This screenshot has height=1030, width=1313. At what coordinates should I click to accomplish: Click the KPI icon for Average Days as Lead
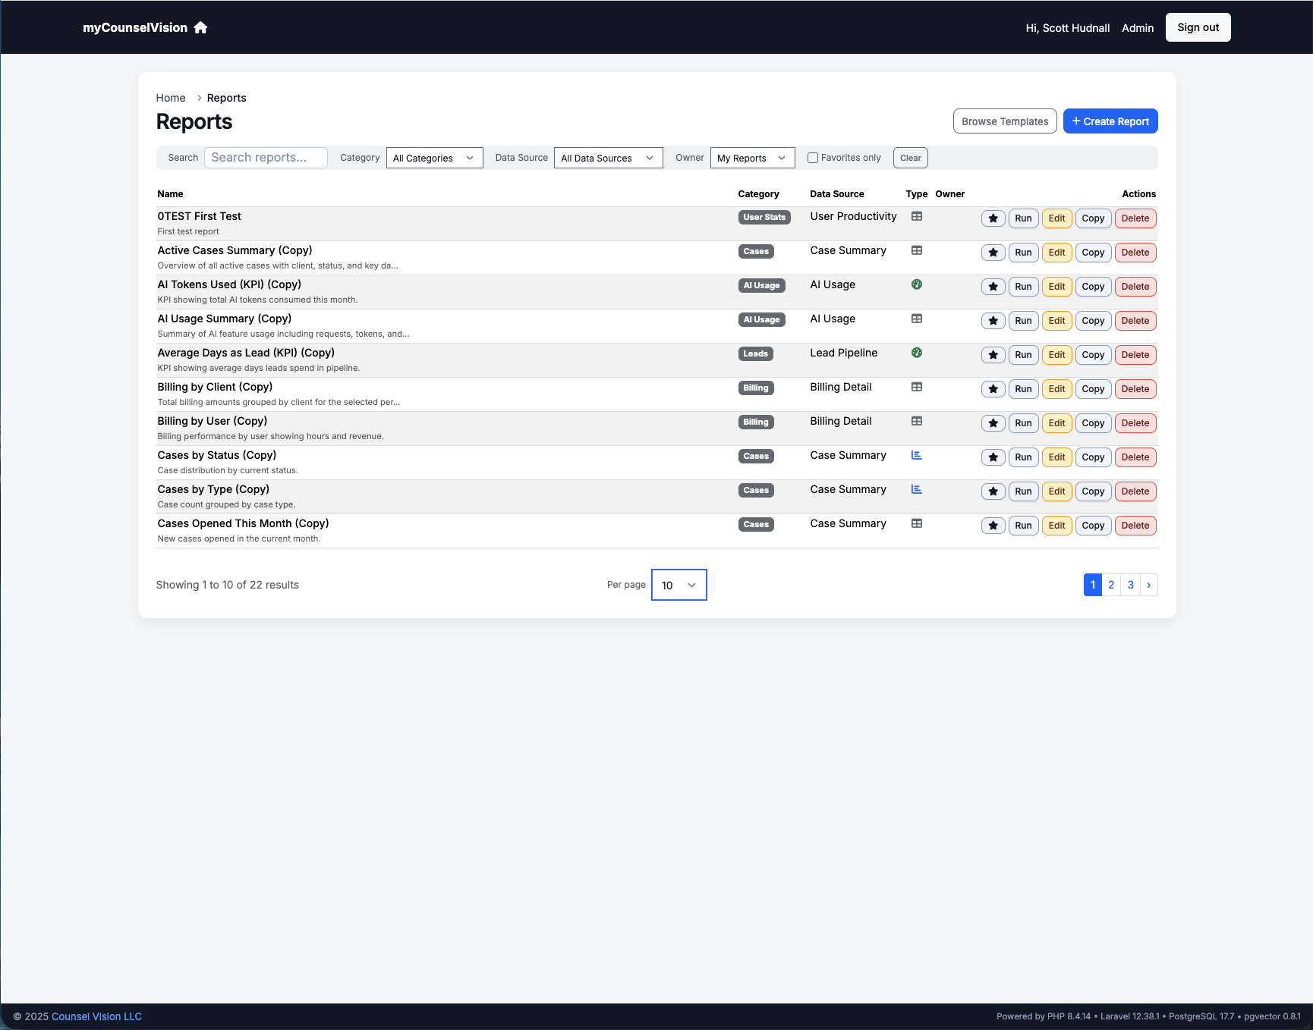point(916,352)
